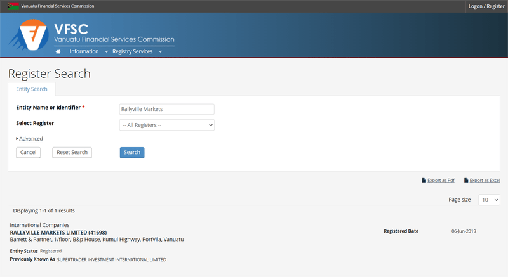
Task: Export results as Excel
Action: [x=485, y=181]
